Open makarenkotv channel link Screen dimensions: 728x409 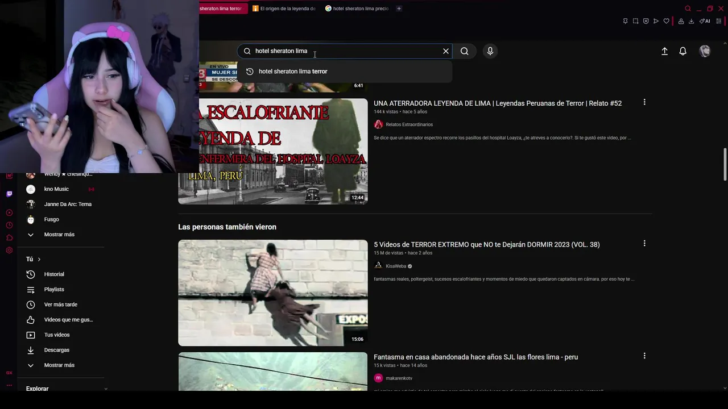click(x=399, y=378)
